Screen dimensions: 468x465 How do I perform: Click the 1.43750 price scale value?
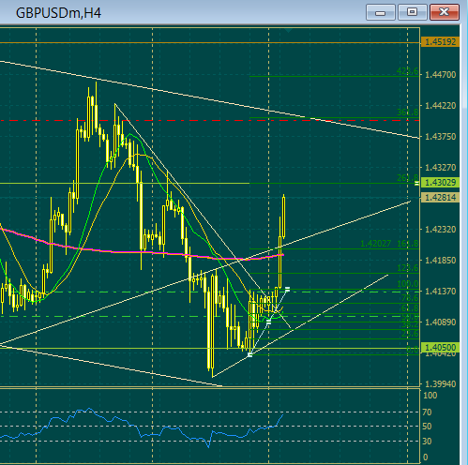tap(440, 137)
